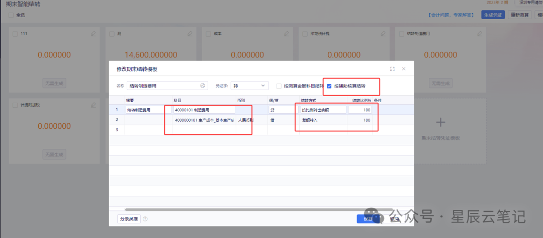Viewport: 543px width, 238px height.
Task: Click the 人民币 currency cell in row 2
Action: point(252,120)
